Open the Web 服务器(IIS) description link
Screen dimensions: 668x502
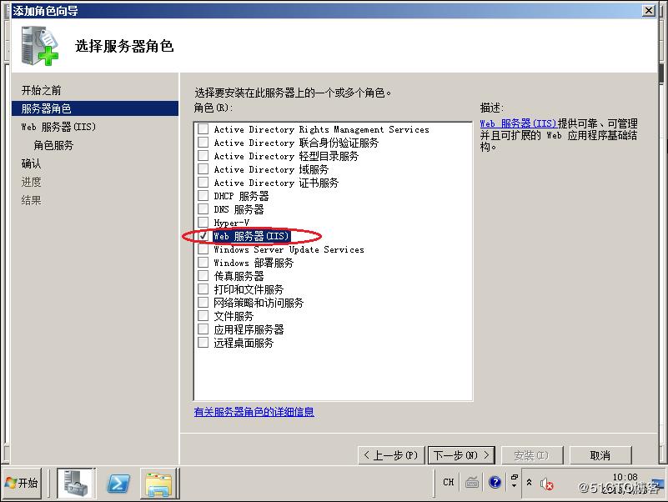point(519,123)
